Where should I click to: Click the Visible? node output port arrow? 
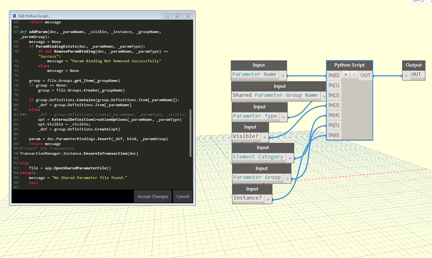pos(265,137)
